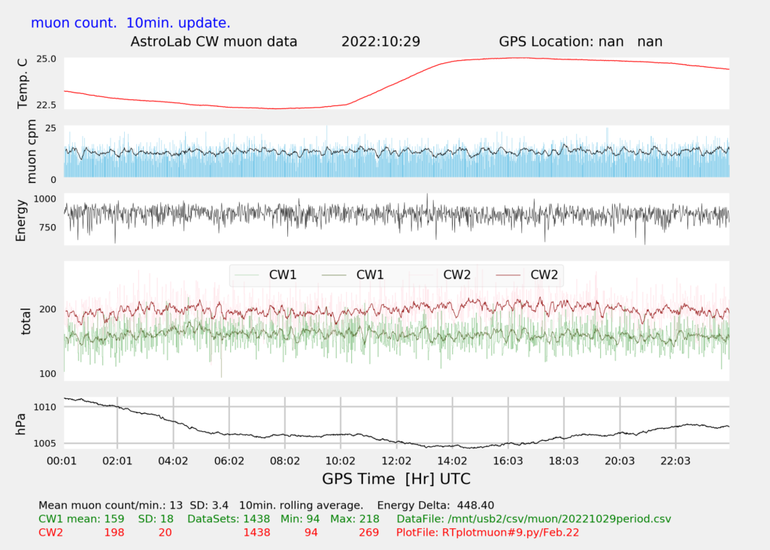Open the green DataFile csv path
The height and width of the screenshot is (550, 770).
click(x=533, y=519)
